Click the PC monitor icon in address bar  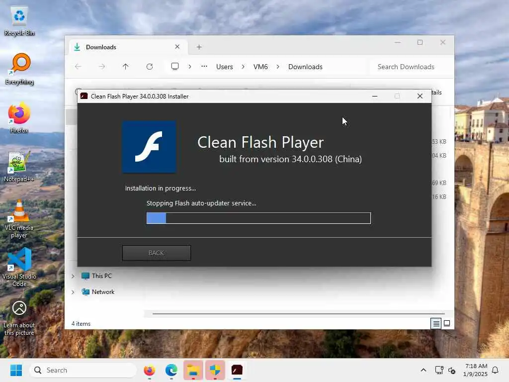pyautogui.click(x=175, y=67)
